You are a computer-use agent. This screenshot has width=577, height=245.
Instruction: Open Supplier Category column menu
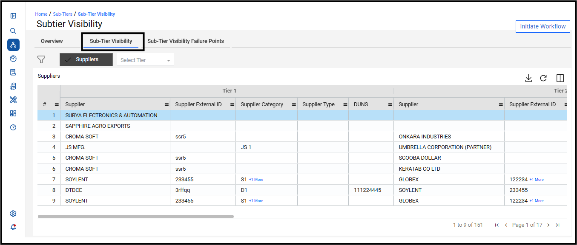click(294, 104)
